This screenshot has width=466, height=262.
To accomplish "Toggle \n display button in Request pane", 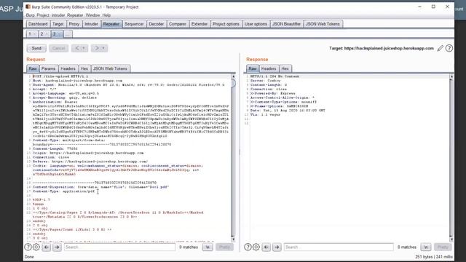I will [208, 247].
